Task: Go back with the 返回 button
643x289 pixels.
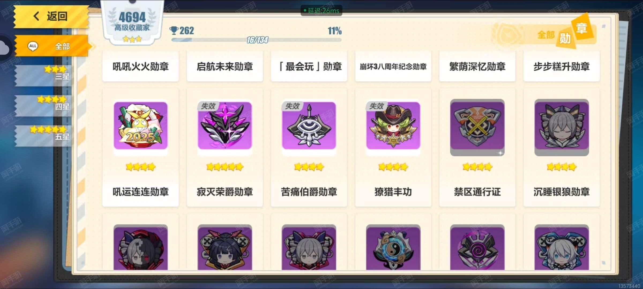Action: pyautogui.click(x=51, y=16)
